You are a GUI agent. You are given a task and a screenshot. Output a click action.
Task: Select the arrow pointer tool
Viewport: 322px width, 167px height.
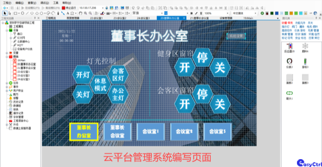pyautogui.click(x=4, y=13)
